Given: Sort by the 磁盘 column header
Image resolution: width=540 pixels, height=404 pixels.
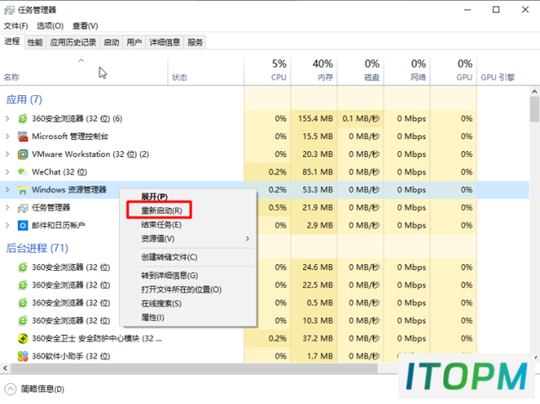Looking at the screenshot, I should 360,72.
